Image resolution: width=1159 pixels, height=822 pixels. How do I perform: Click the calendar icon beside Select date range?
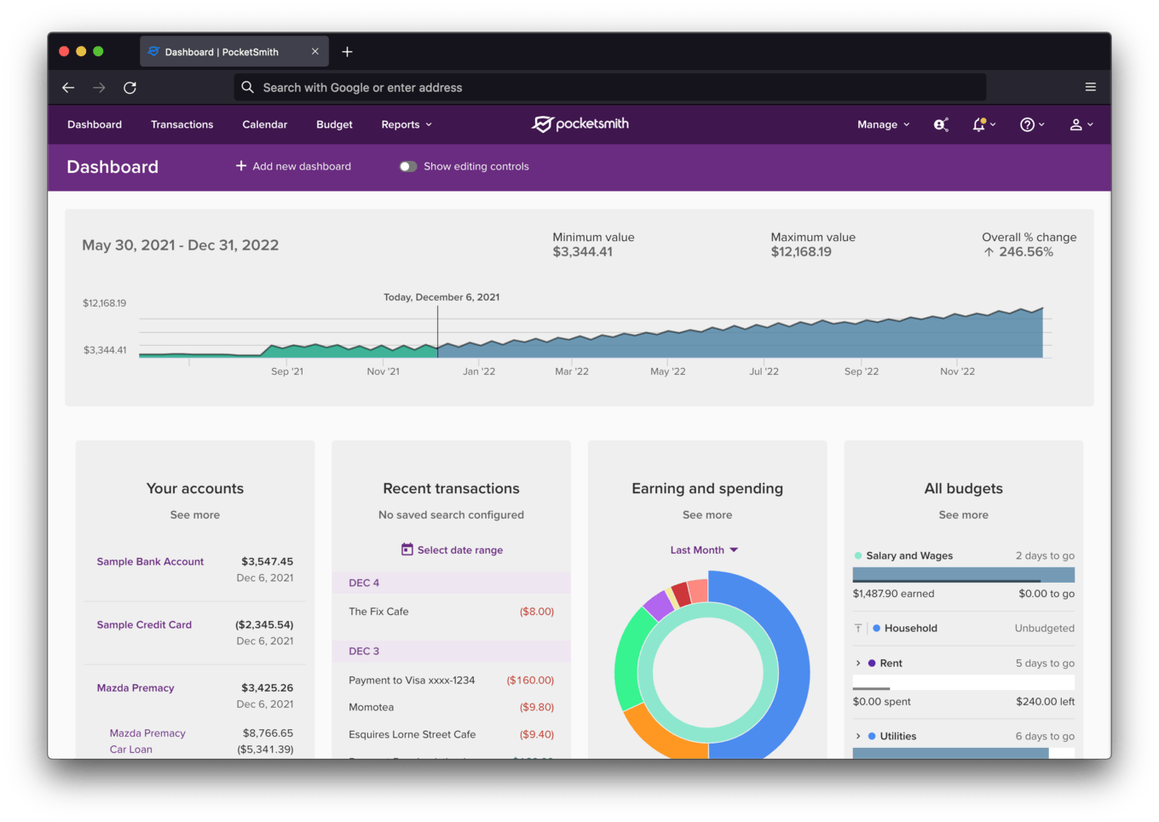pyautogui.click(x=409, y=549)
